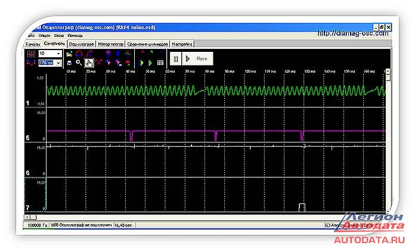Click the red S-curve icon in top toolbar row
The image size is (415, 251).
click(89, 54)
